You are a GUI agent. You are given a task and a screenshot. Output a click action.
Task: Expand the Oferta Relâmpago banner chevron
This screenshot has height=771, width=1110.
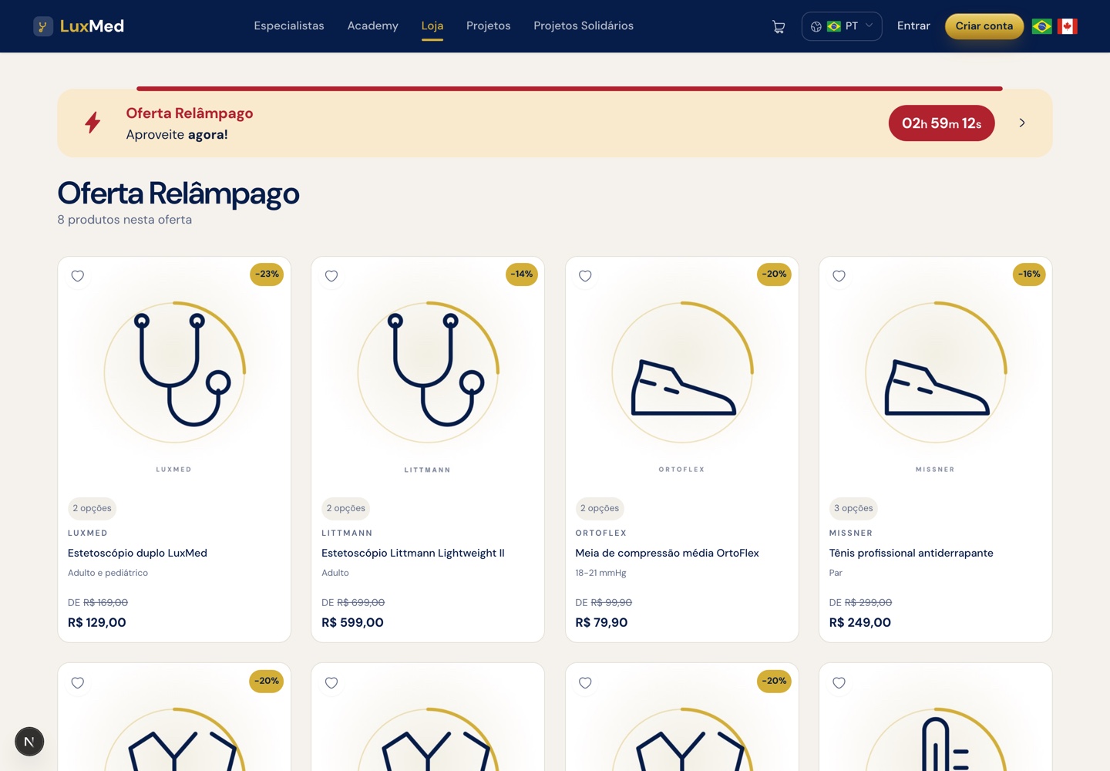pos(1022,123)
